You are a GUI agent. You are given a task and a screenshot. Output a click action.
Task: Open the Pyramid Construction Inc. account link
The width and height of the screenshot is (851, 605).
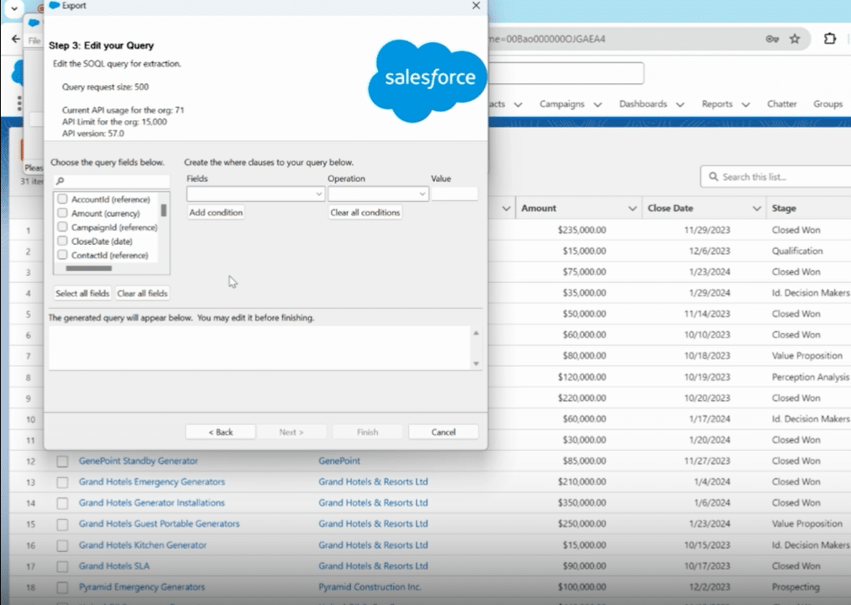point(370,587)
